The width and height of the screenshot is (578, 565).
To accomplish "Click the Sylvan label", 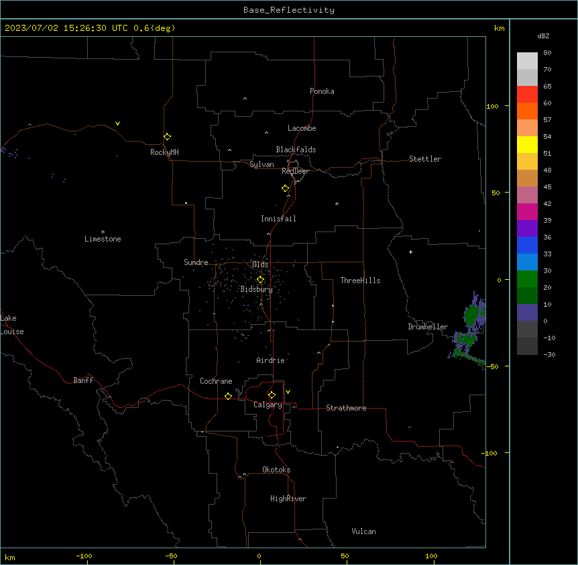I will pos(262,164).
